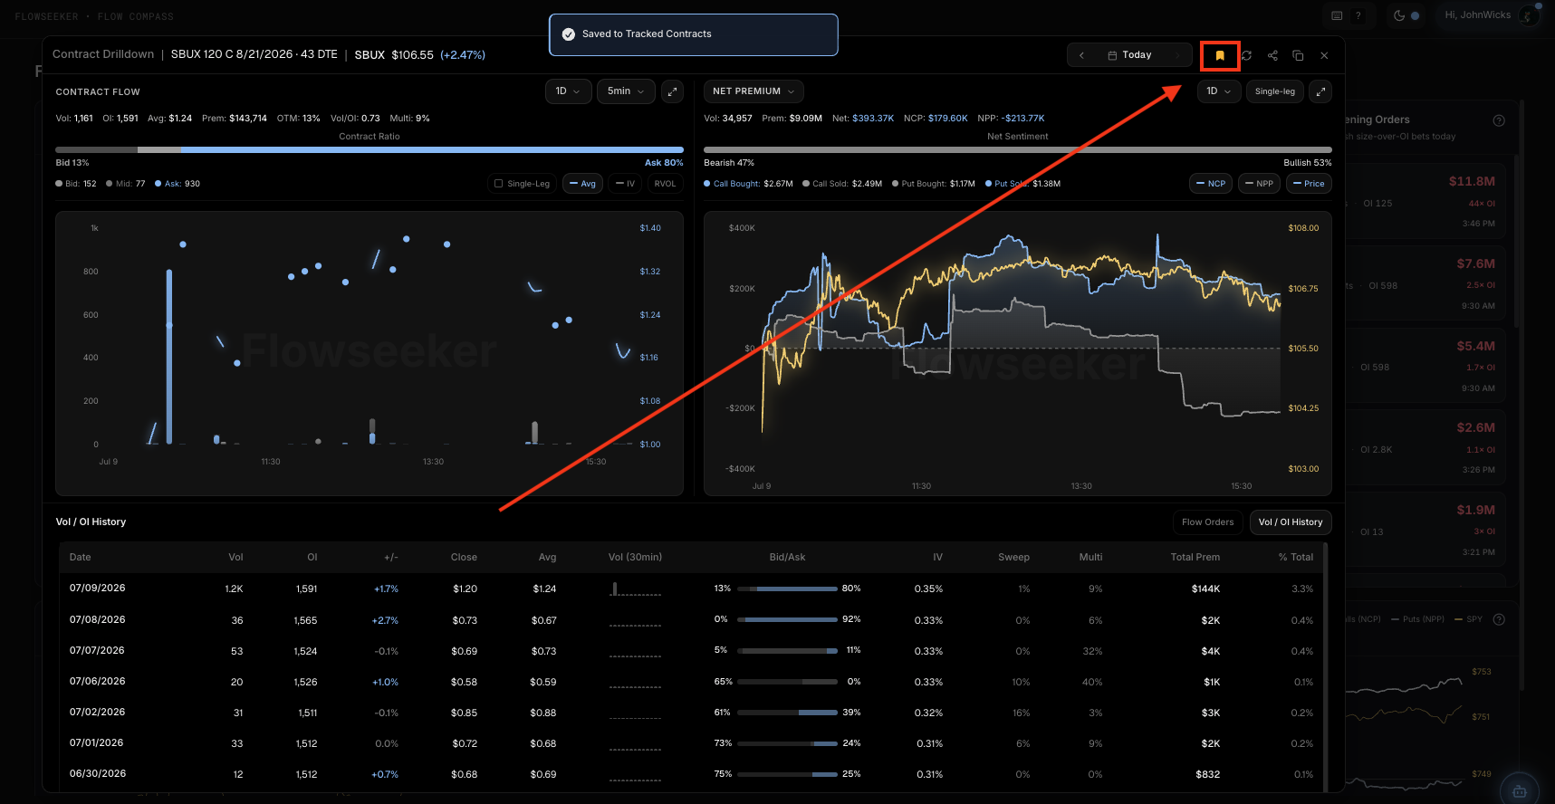This screenshot has width=1555, height=804.
Task: Select the 07/08/2026 history row date
Action: pyautogui.click(x=98, y=620)
